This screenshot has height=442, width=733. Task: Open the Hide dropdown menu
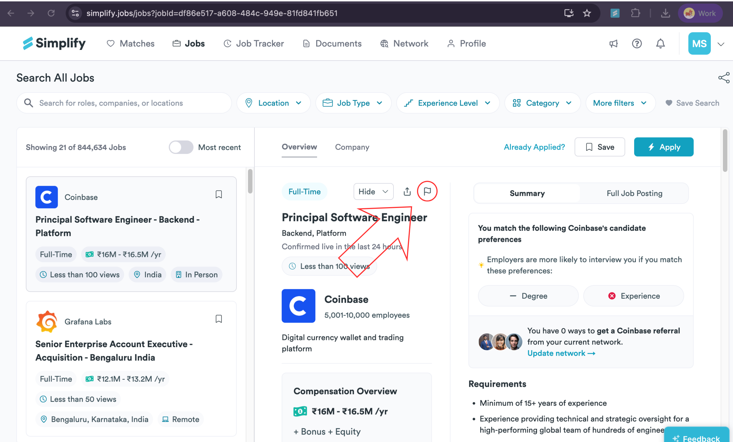(x=373, y=192)
